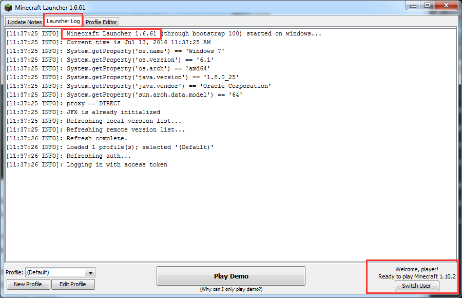Switch to the Update Notes tab
This screenshot has width=462, height=298.
pyautogui.click(x=25, y=22)
